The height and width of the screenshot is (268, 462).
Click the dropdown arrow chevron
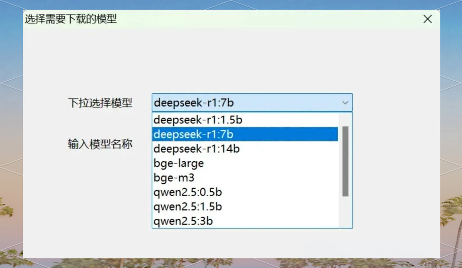345,103
